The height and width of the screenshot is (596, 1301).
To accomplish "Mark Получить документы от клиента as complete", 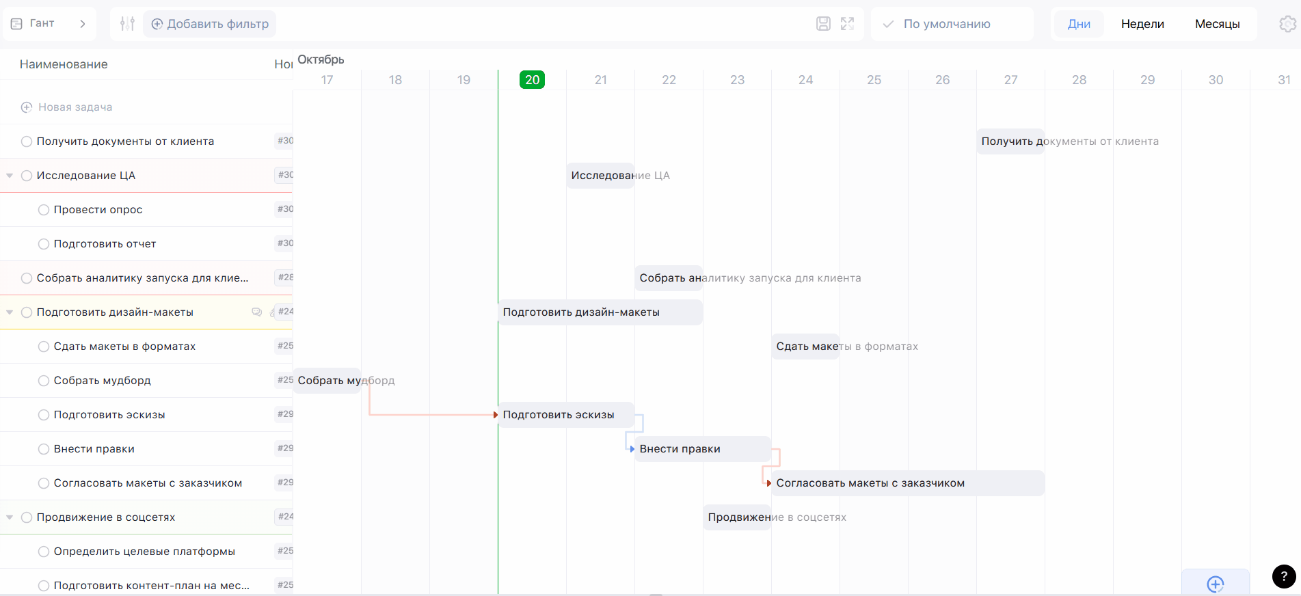I will click(x=27, y=141).
